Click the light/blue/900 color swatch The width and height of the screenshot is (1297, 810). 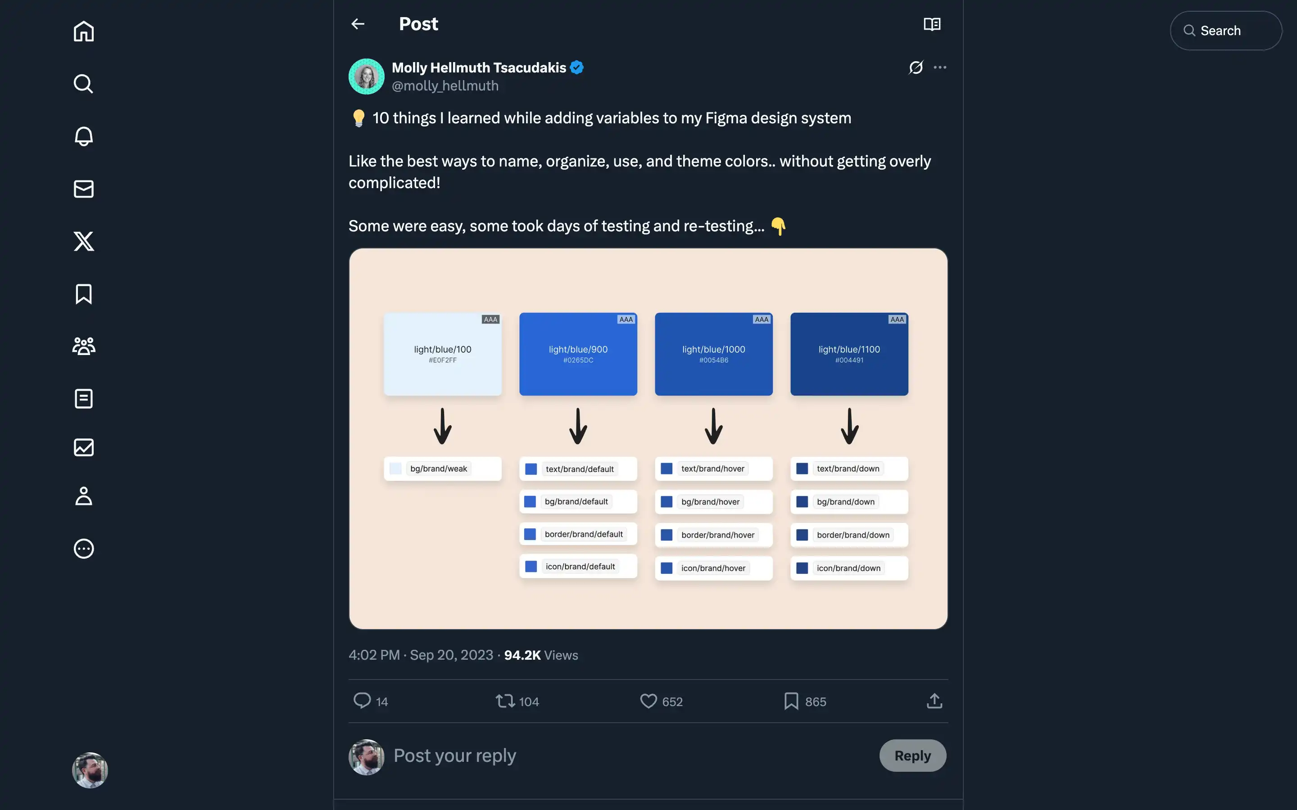point(578,354)
